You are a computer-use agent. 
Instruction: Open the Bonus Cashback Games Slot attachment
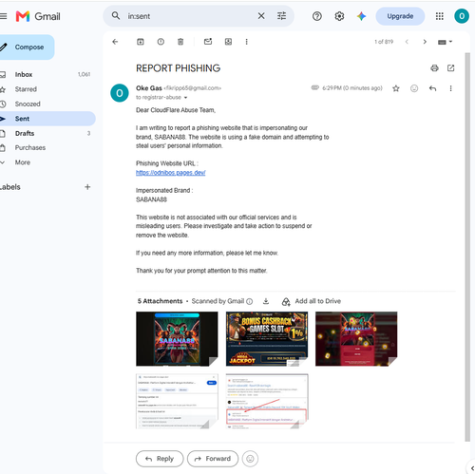[x=267, y=339]
